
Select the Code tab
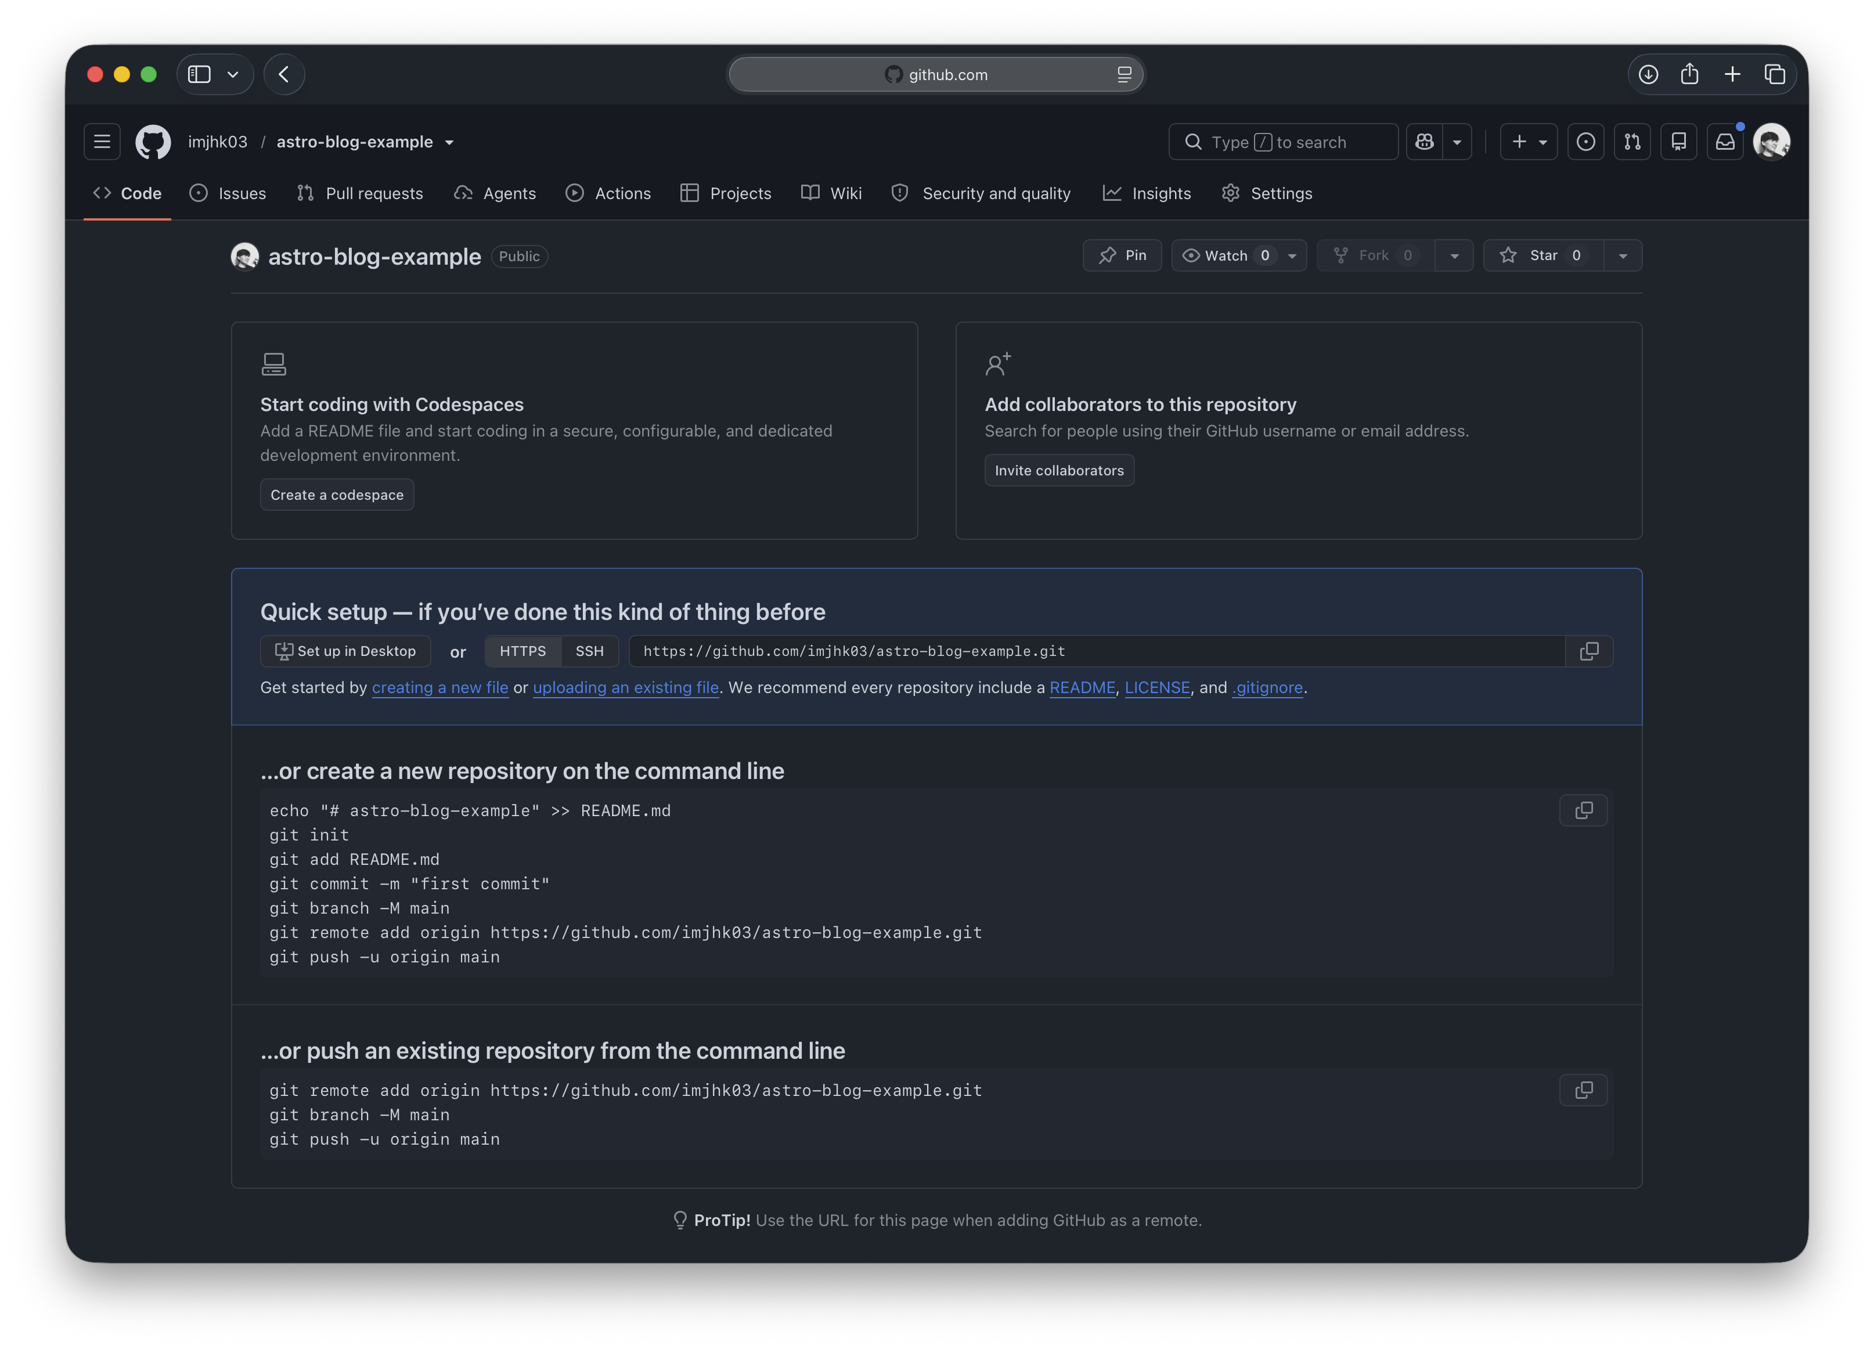coord(127,193)
